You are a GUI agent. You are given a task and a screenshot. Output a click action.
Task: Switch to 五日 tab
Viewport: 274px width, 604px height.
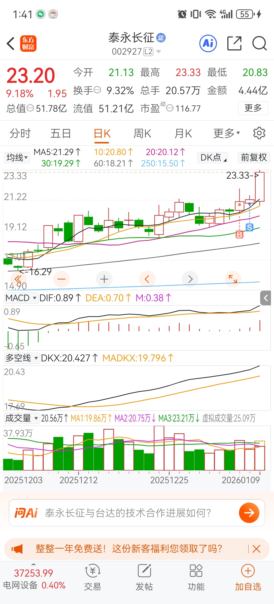point(61,133)
